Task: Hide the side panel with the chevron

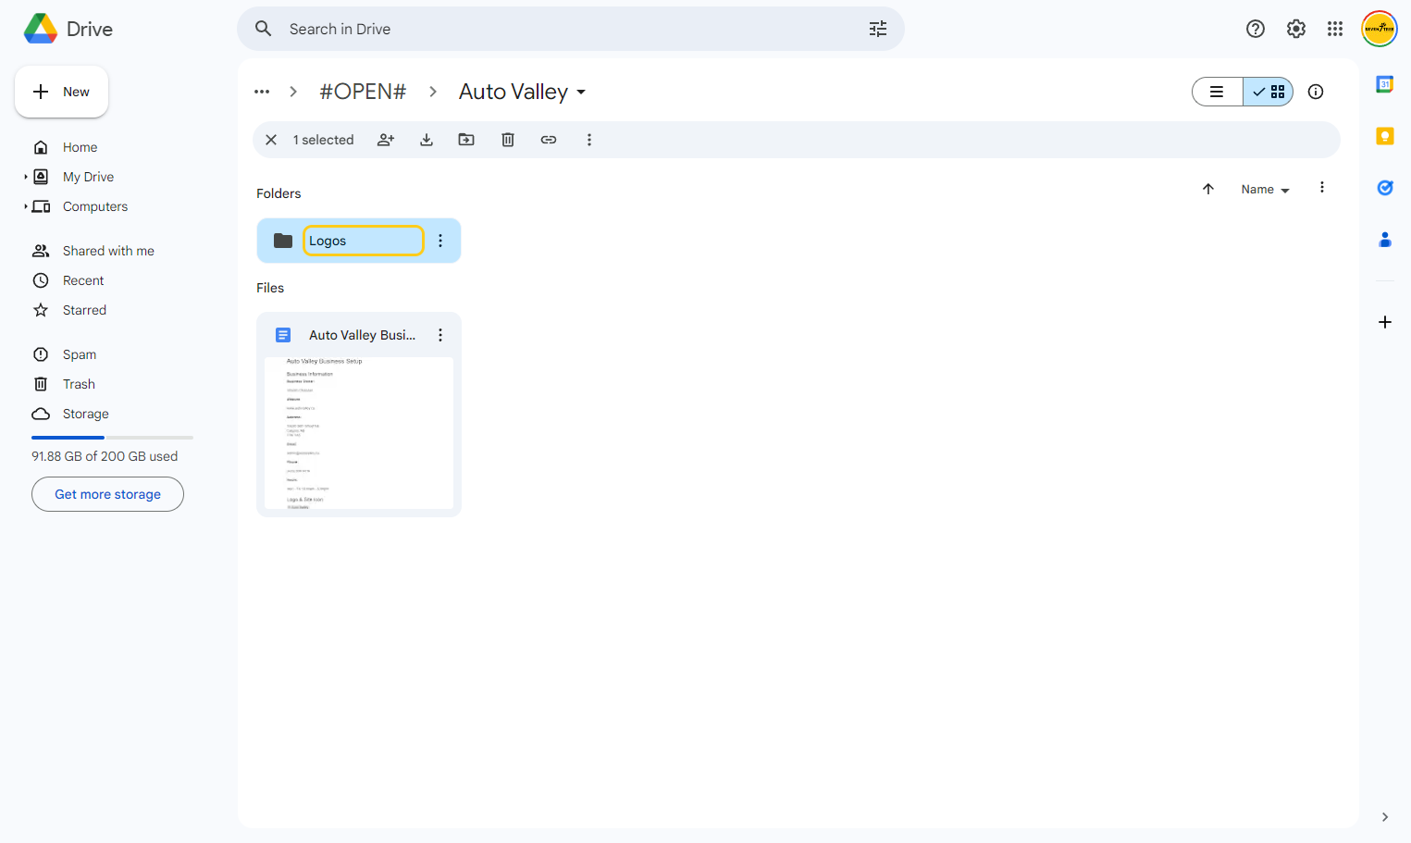Action: 1385,817
